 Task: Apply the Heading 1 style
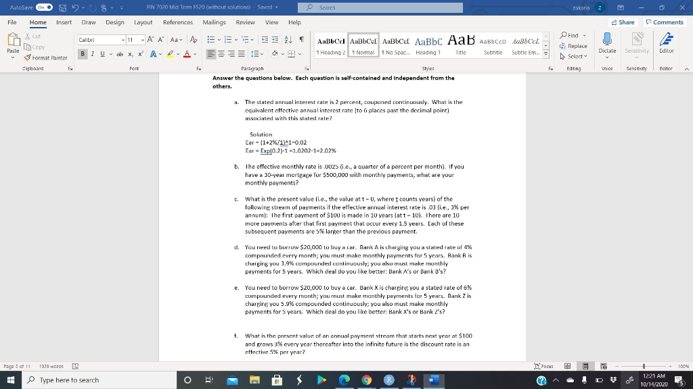[428, 46]
